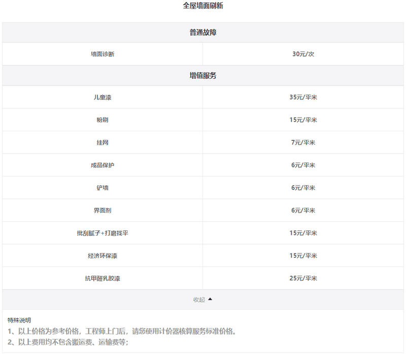Click the 全屋墙面刷新 page title
The width and height of the screenshot is (406, 355).
202,6
